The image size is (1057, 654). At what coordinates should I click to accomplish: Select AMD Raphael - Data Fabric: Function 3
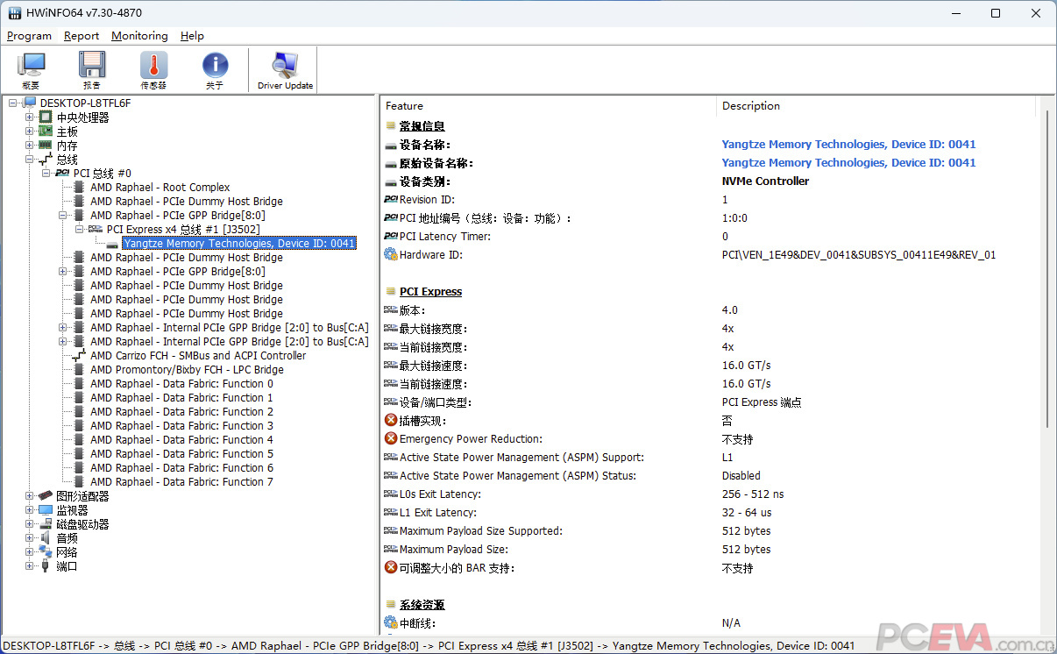point(181,425)
